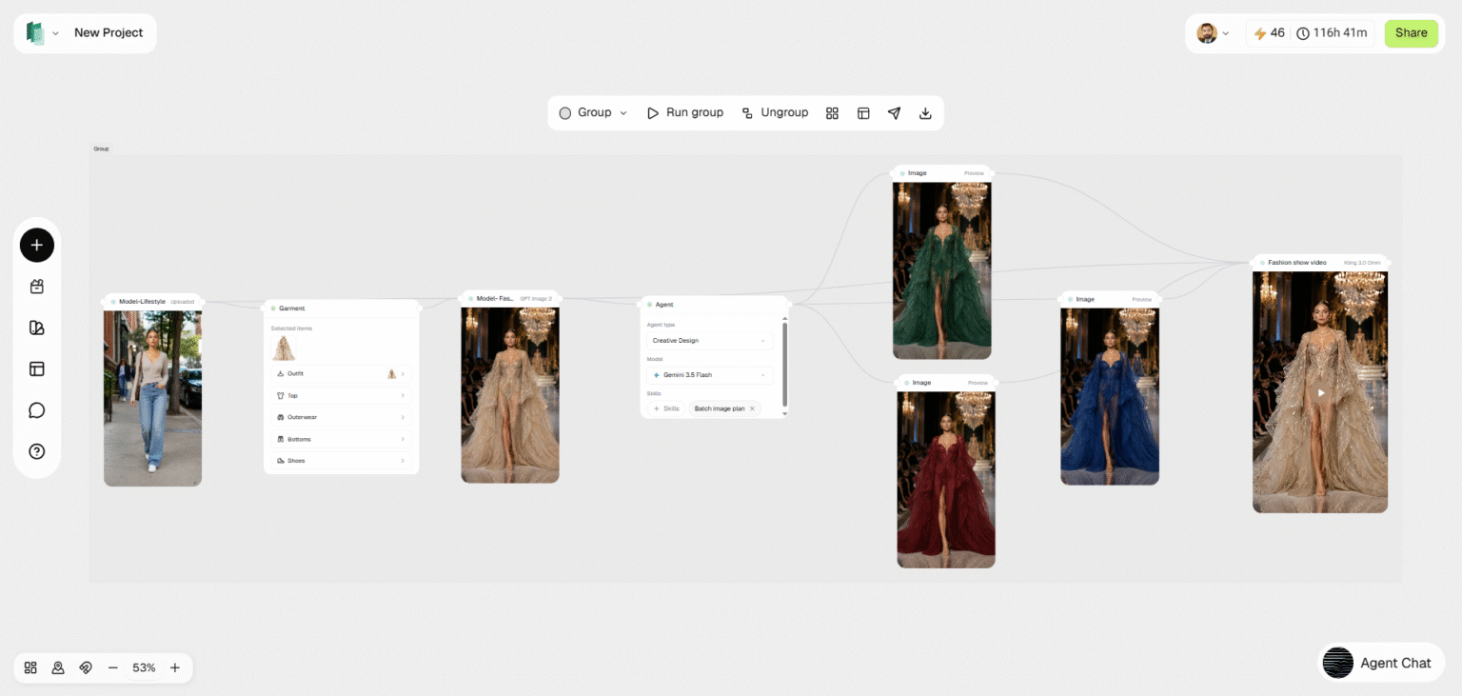Click Ungroup in the toolbar
The image size is (1462, 696).
coord(775,112)
